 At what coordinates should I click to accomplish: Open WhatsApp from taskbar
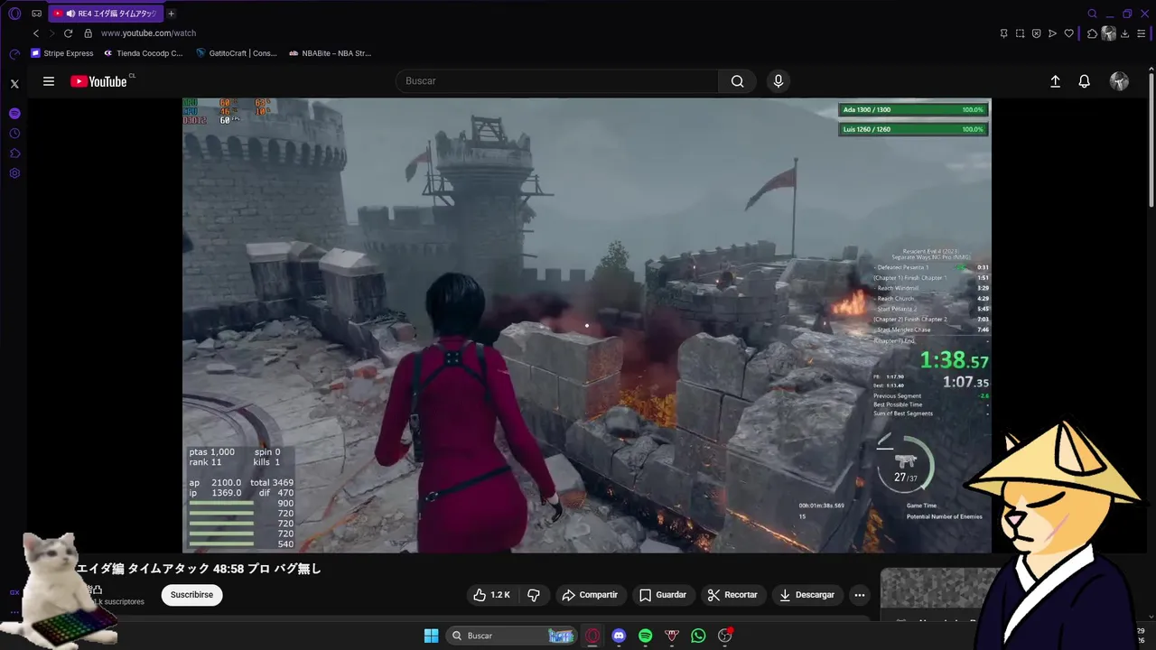point(698,636)
